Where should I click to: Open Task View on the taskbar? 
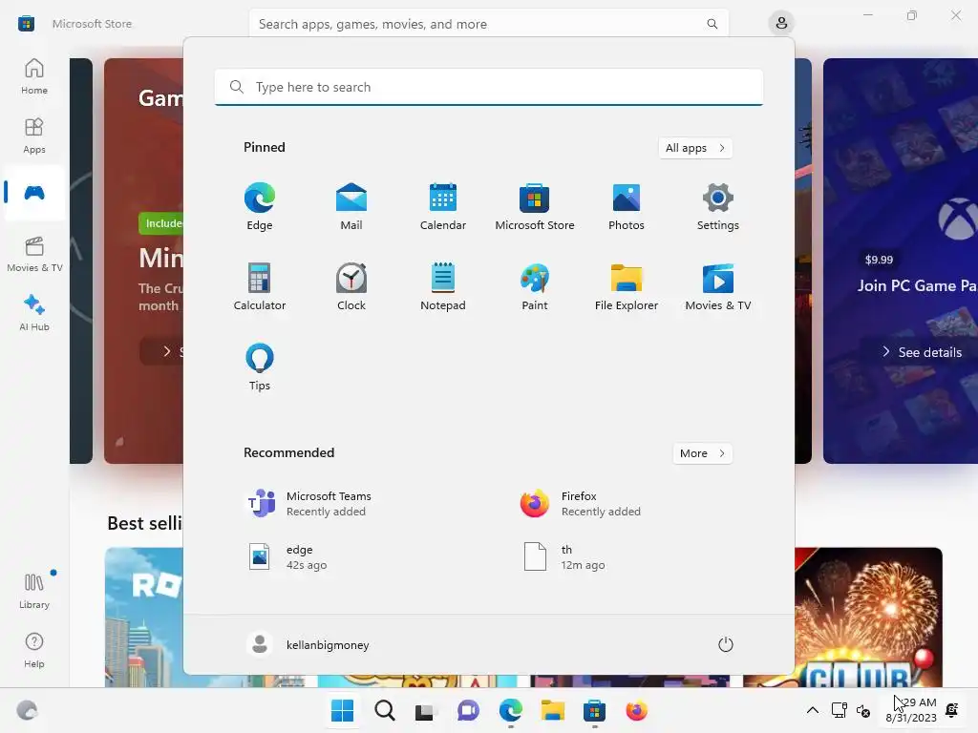point(427,710)
